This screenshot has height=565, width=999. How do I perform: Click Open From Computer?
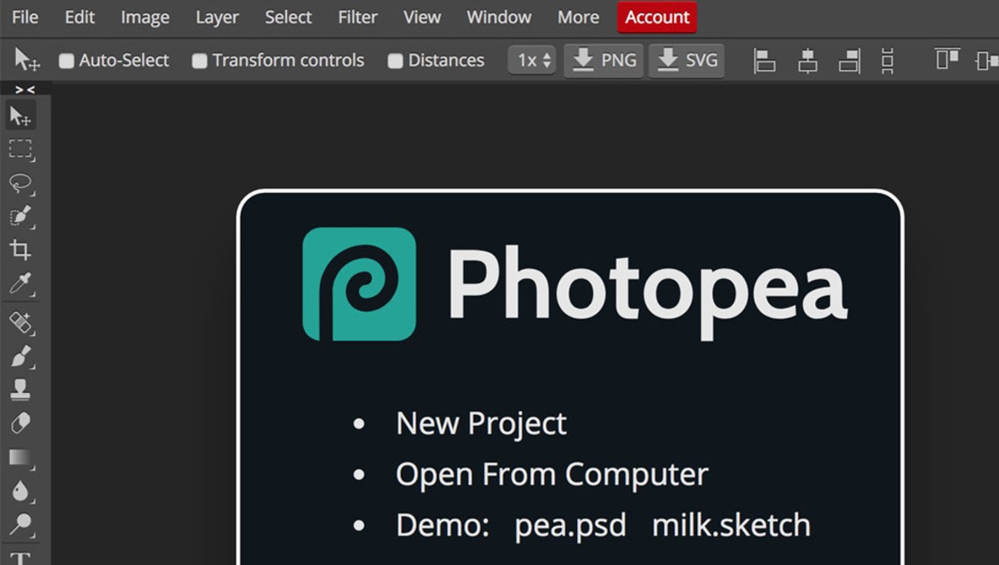pyautogui.click(x=552, y=475)
